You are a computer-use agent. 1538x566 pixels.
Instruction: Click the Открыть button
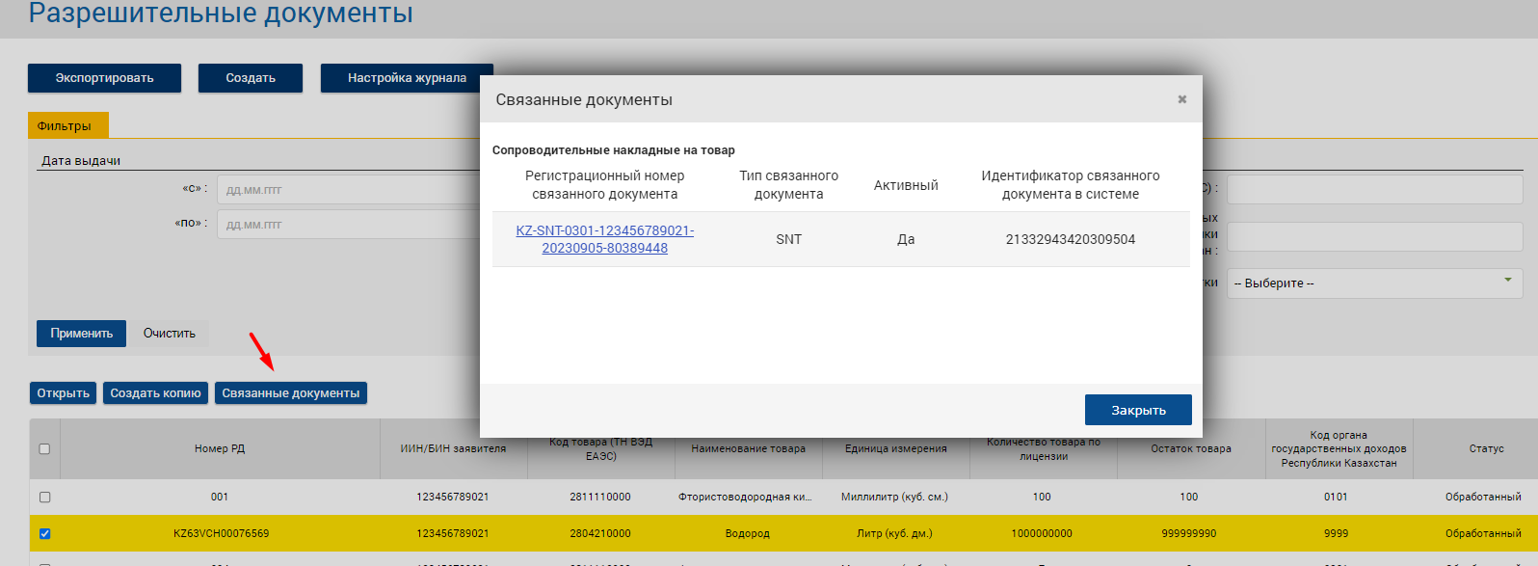(63, 393)
